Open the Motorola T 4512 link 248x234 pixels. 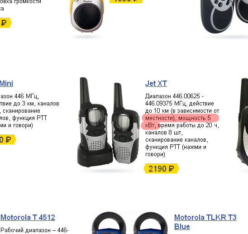pyautogui.click(x=28, y=217)
